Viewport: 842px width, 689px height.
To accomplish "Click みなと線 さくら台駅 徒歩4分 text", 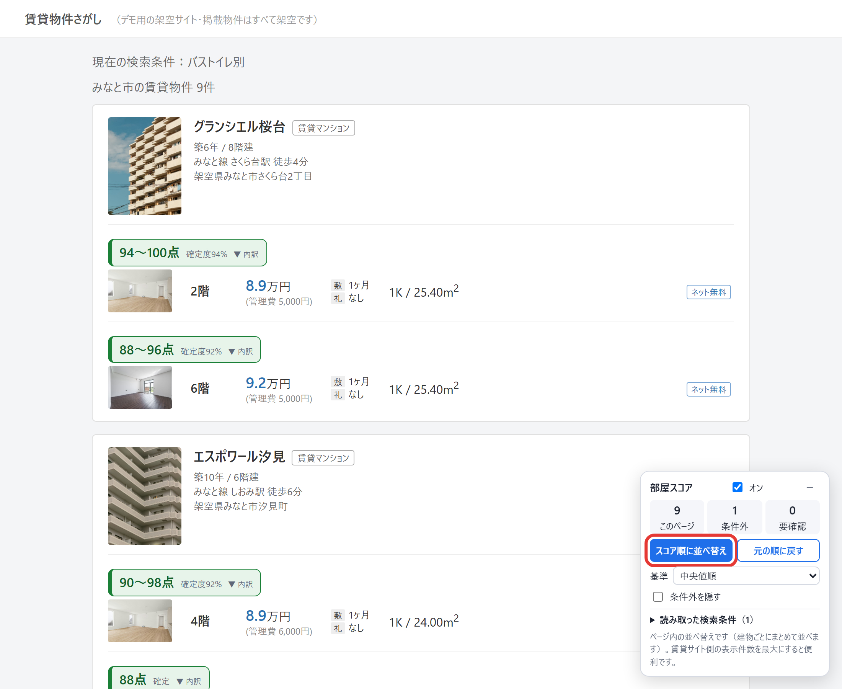I will [251, 162].
